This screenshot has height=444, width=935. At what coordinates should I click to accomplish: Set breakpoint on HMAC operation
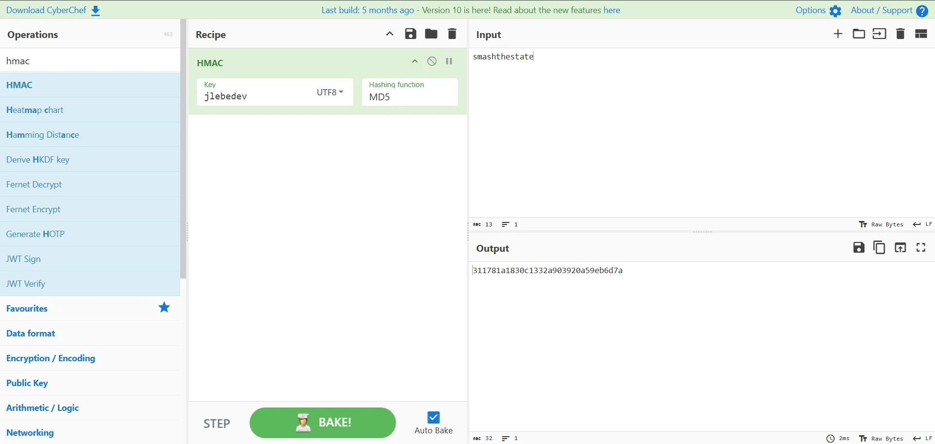pyautogui.click(x=449, y=61)
